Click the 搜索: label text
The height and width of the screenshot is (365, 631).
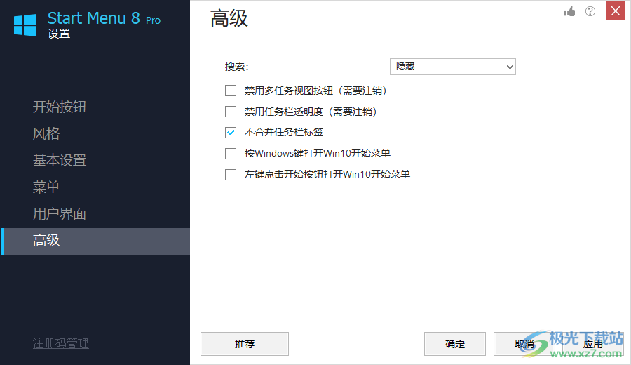point(237,67)
